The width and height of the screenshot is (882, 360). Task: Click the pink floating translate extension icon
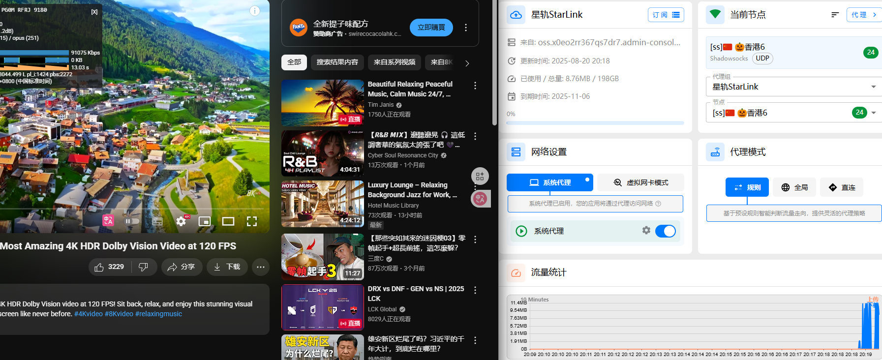tap(481, 199)
